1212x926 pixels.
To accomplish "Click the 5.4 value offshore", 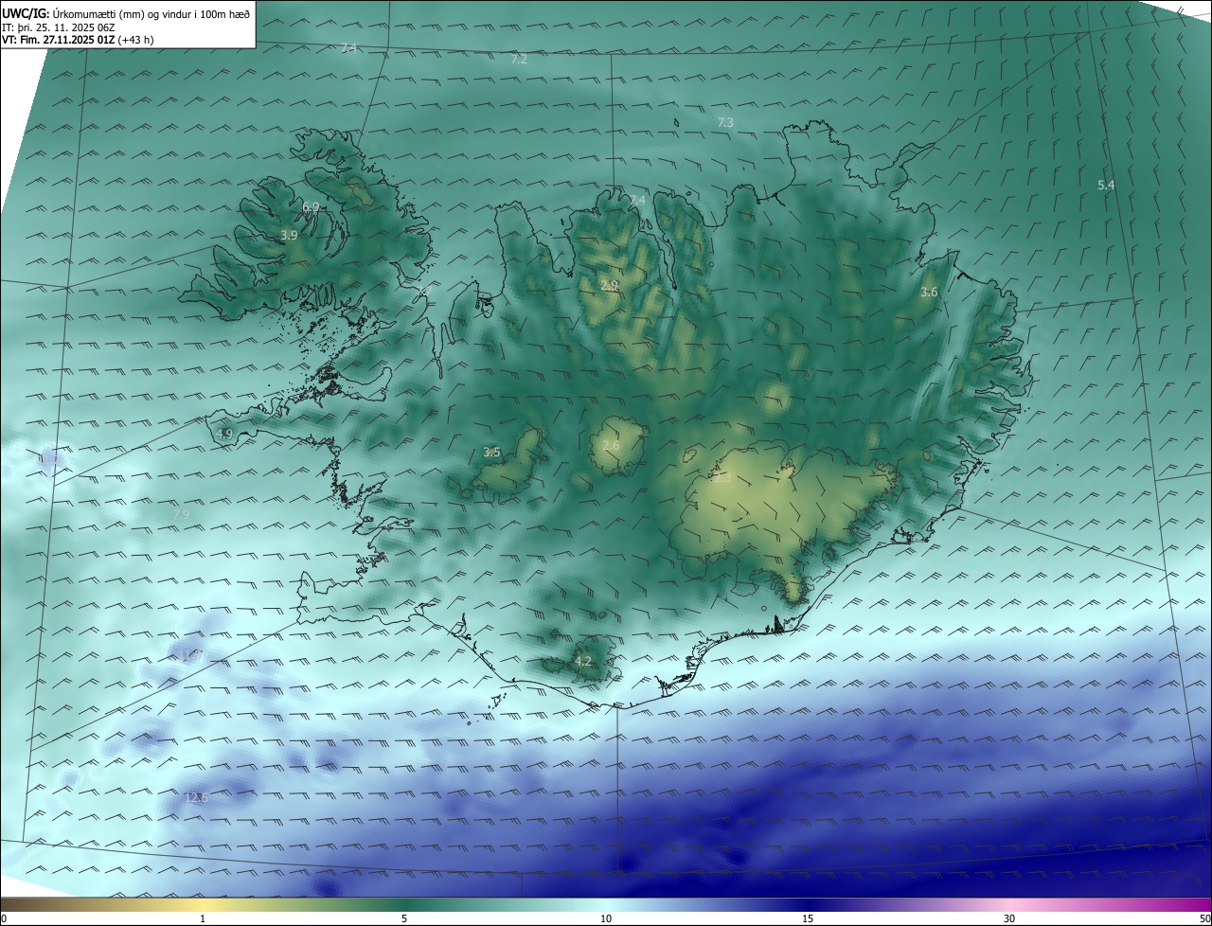I will point(1106,185).
